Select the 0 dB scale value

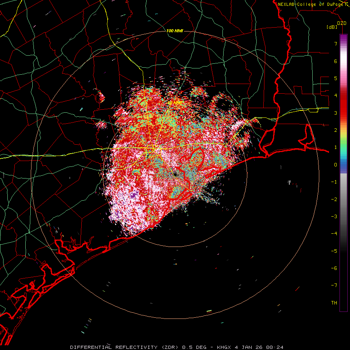336,165
